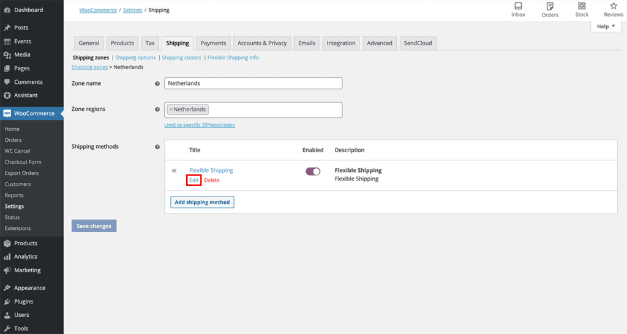Open WooCommerce Home submenu item
Viewport: 627px width, 334px height.
point(12,129)
